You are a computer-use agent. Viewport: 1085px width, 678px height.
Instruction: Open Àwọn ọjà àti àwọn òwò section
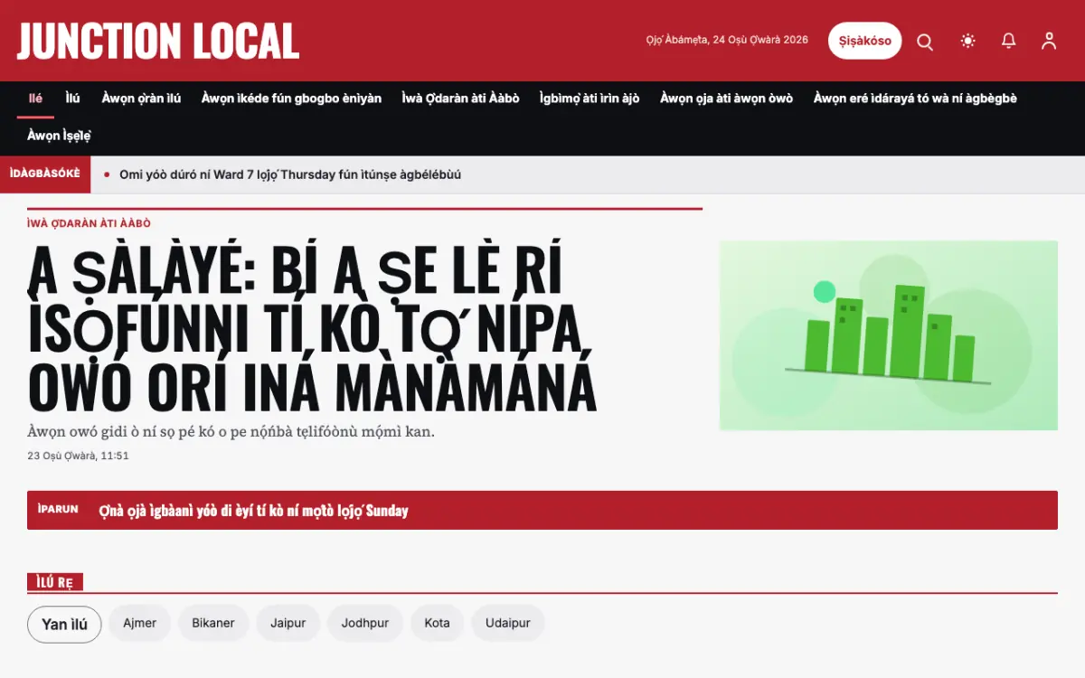[726, 99]
